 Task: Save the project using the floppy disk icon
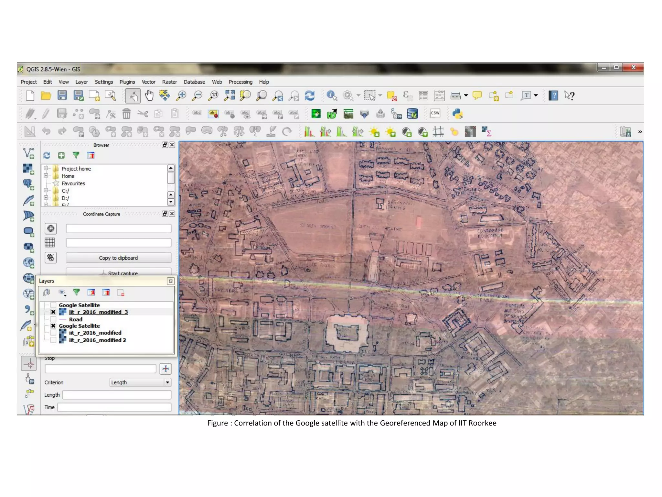coord(62,95)
